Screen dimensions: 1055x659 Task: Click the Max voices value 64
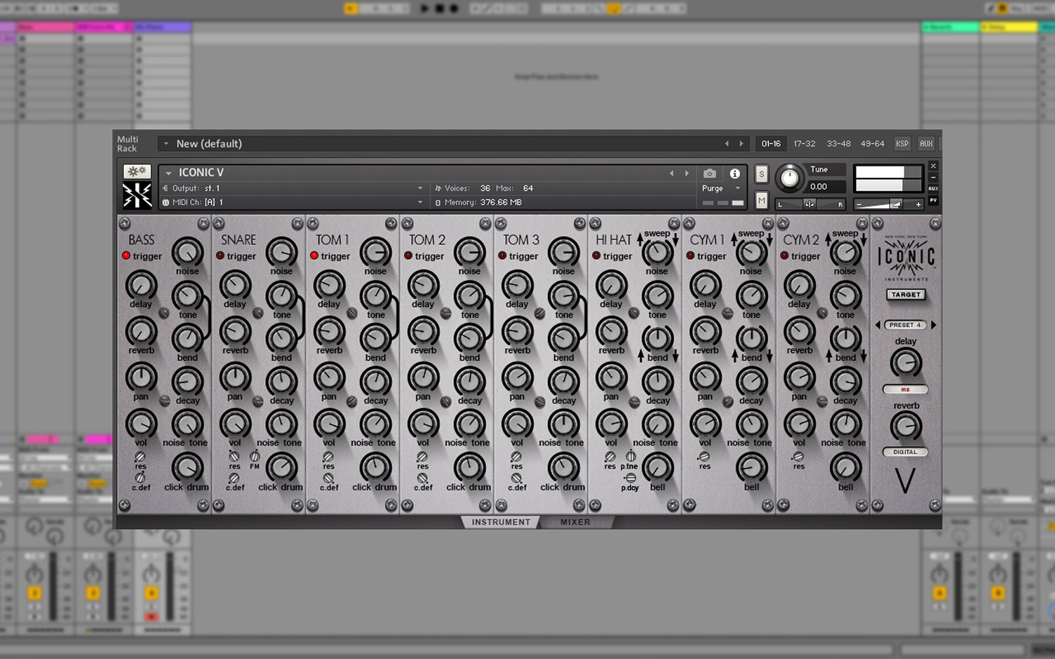click(528, 188)
